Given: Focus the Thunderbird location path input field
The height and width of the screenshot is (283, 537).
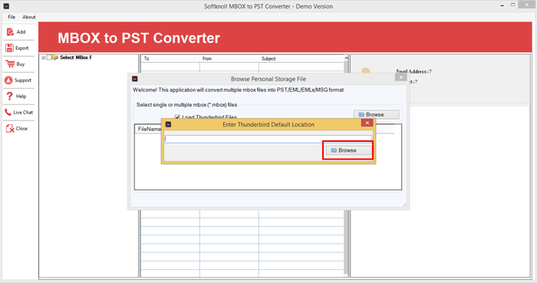Looking at the screenshot, I should point(268,139).
